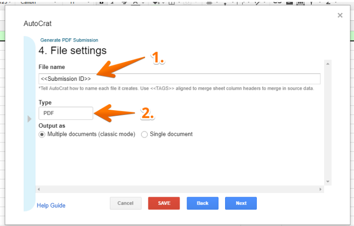354x226 pixels.
Task: Click the File name hint text about TAGS
Action: [176, 88]
